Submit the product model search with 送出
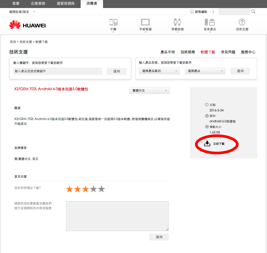This screenshot has width=267, height=253. click(x=240, y=71)
